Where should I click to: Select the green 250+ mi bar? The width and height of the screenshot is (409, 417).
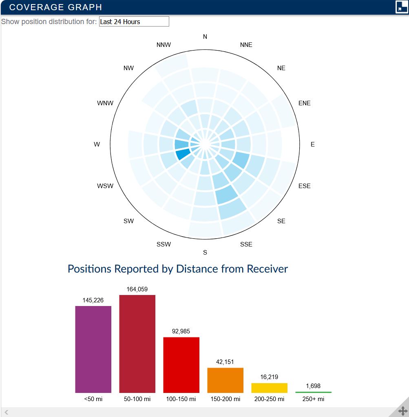pos(313,392)
